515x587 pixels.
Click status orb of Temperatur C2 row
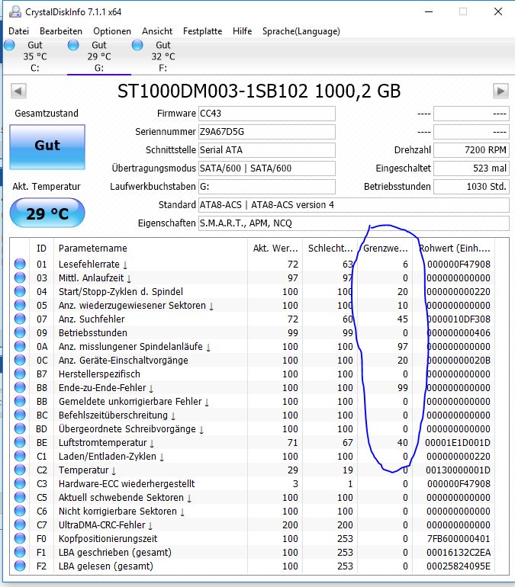pyautogui.click(x=20, y=470)
